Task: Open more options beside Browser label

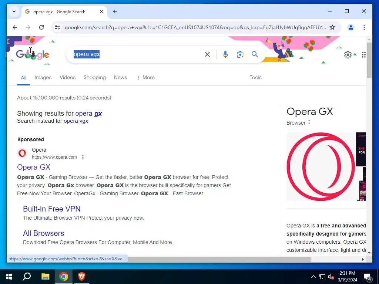Action: pyautogui.click(x=309, y=122)
